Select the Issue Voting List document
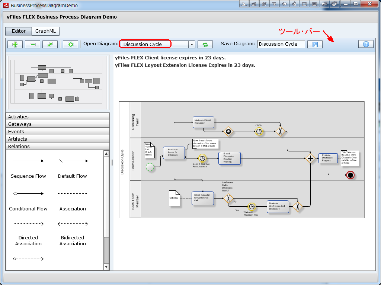This screenshot has width=381, height=285. (149, 150)
